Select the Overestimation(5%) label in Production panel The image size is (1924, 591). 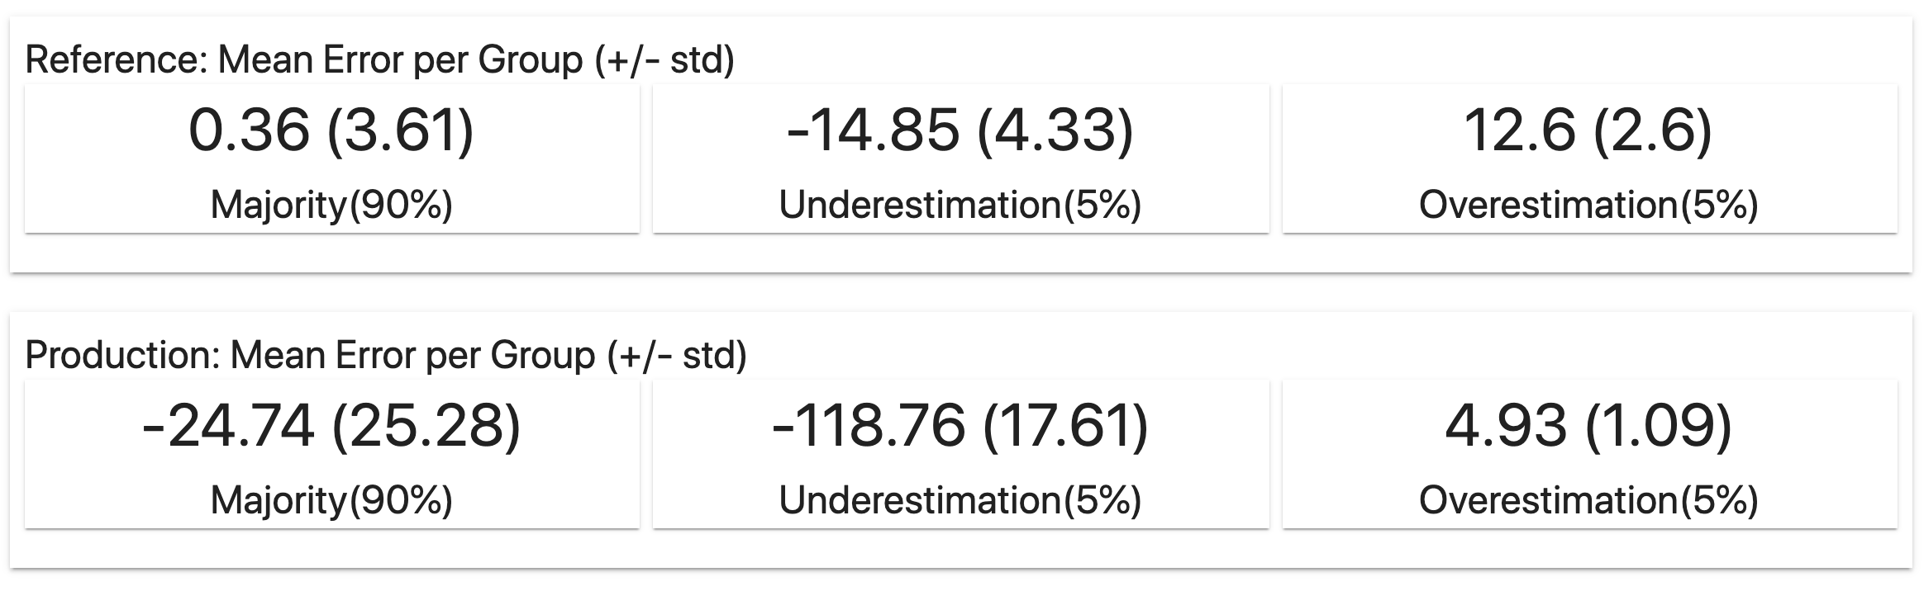coord(1588,500)
